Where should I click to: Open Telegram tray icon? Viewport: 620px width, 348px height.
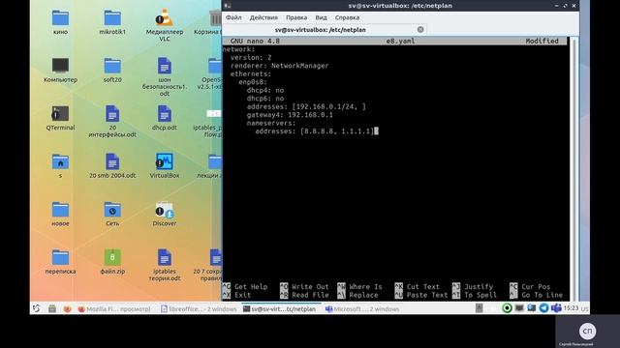click(x=543, y=308)
